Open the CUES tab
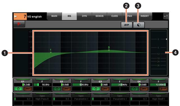 [x=114, y=16]
